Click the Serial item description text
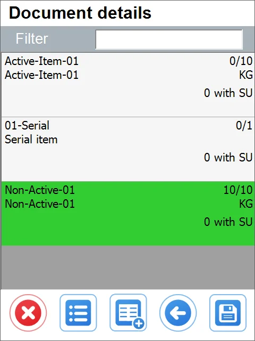 [31, 140]
